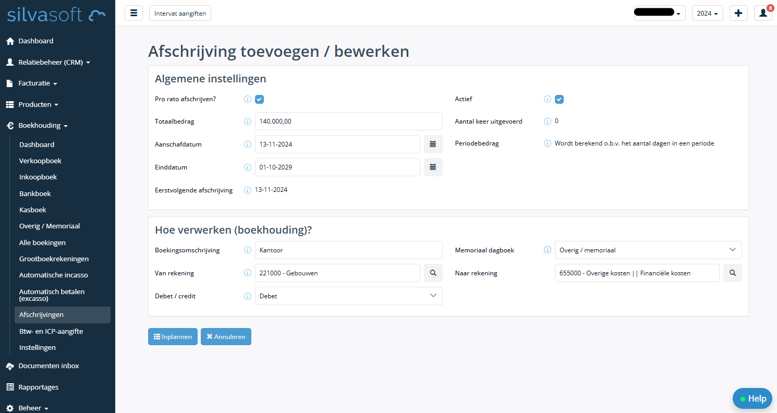Open the Help chat button
Screen dimensions: 777x413
(752, 398)
